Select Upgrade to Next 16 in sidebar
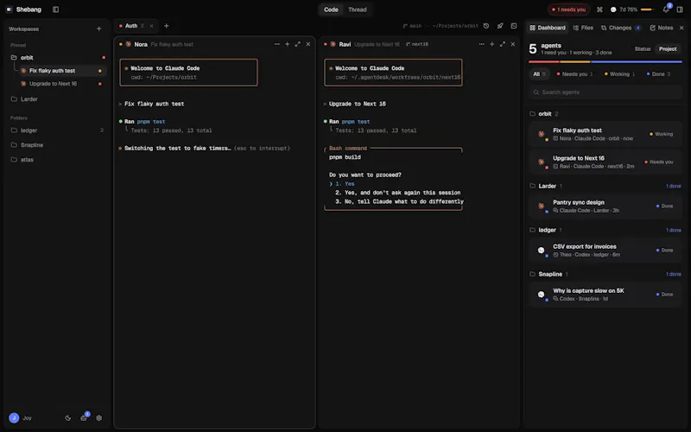Viewport: 691px width, 432px height. click(x=62, y=84)
